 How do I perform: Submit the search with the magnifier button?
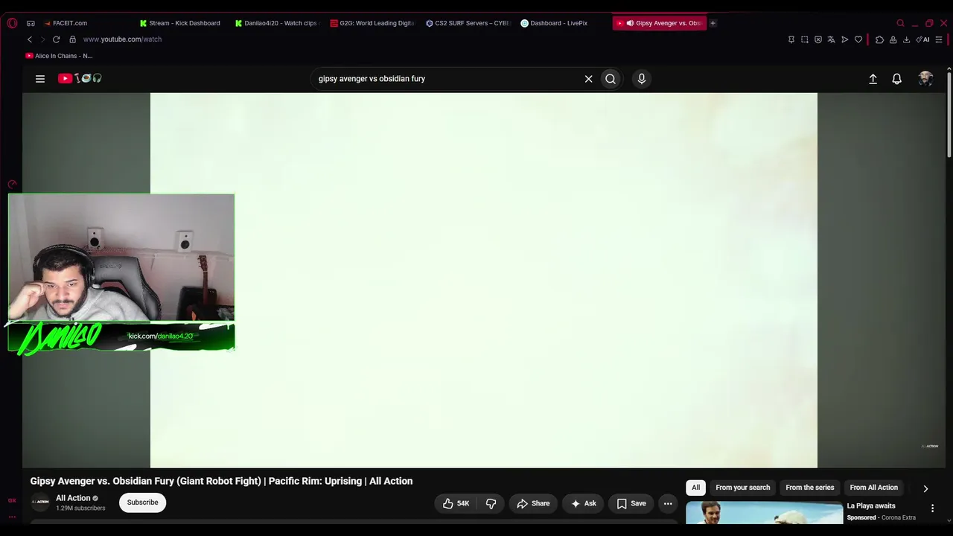pyautogui.click(x=611, y=79)
